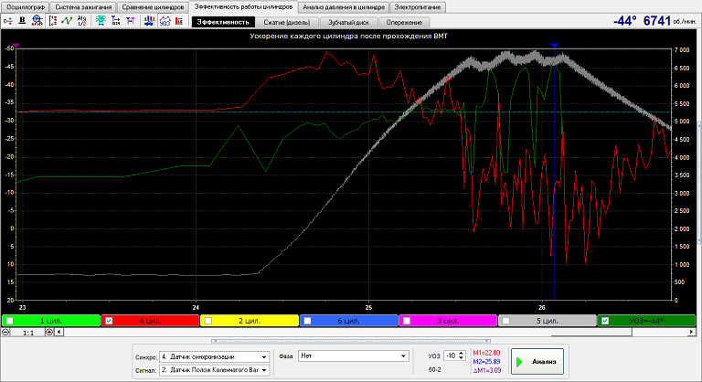Click the horizontal scrollbar's left arrow
Screen dimensions: 702x382
[x=59, y=333]
